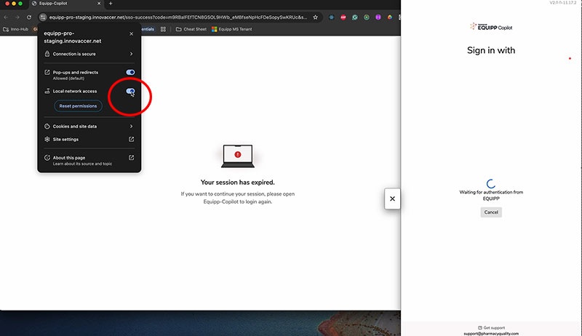
Task: Click the address bar URL field
Action: pos(178,17)
